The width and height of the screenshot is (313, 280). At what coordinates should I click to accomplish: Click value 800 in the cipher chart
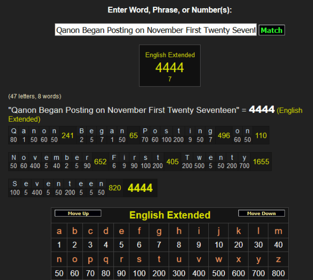278,273
